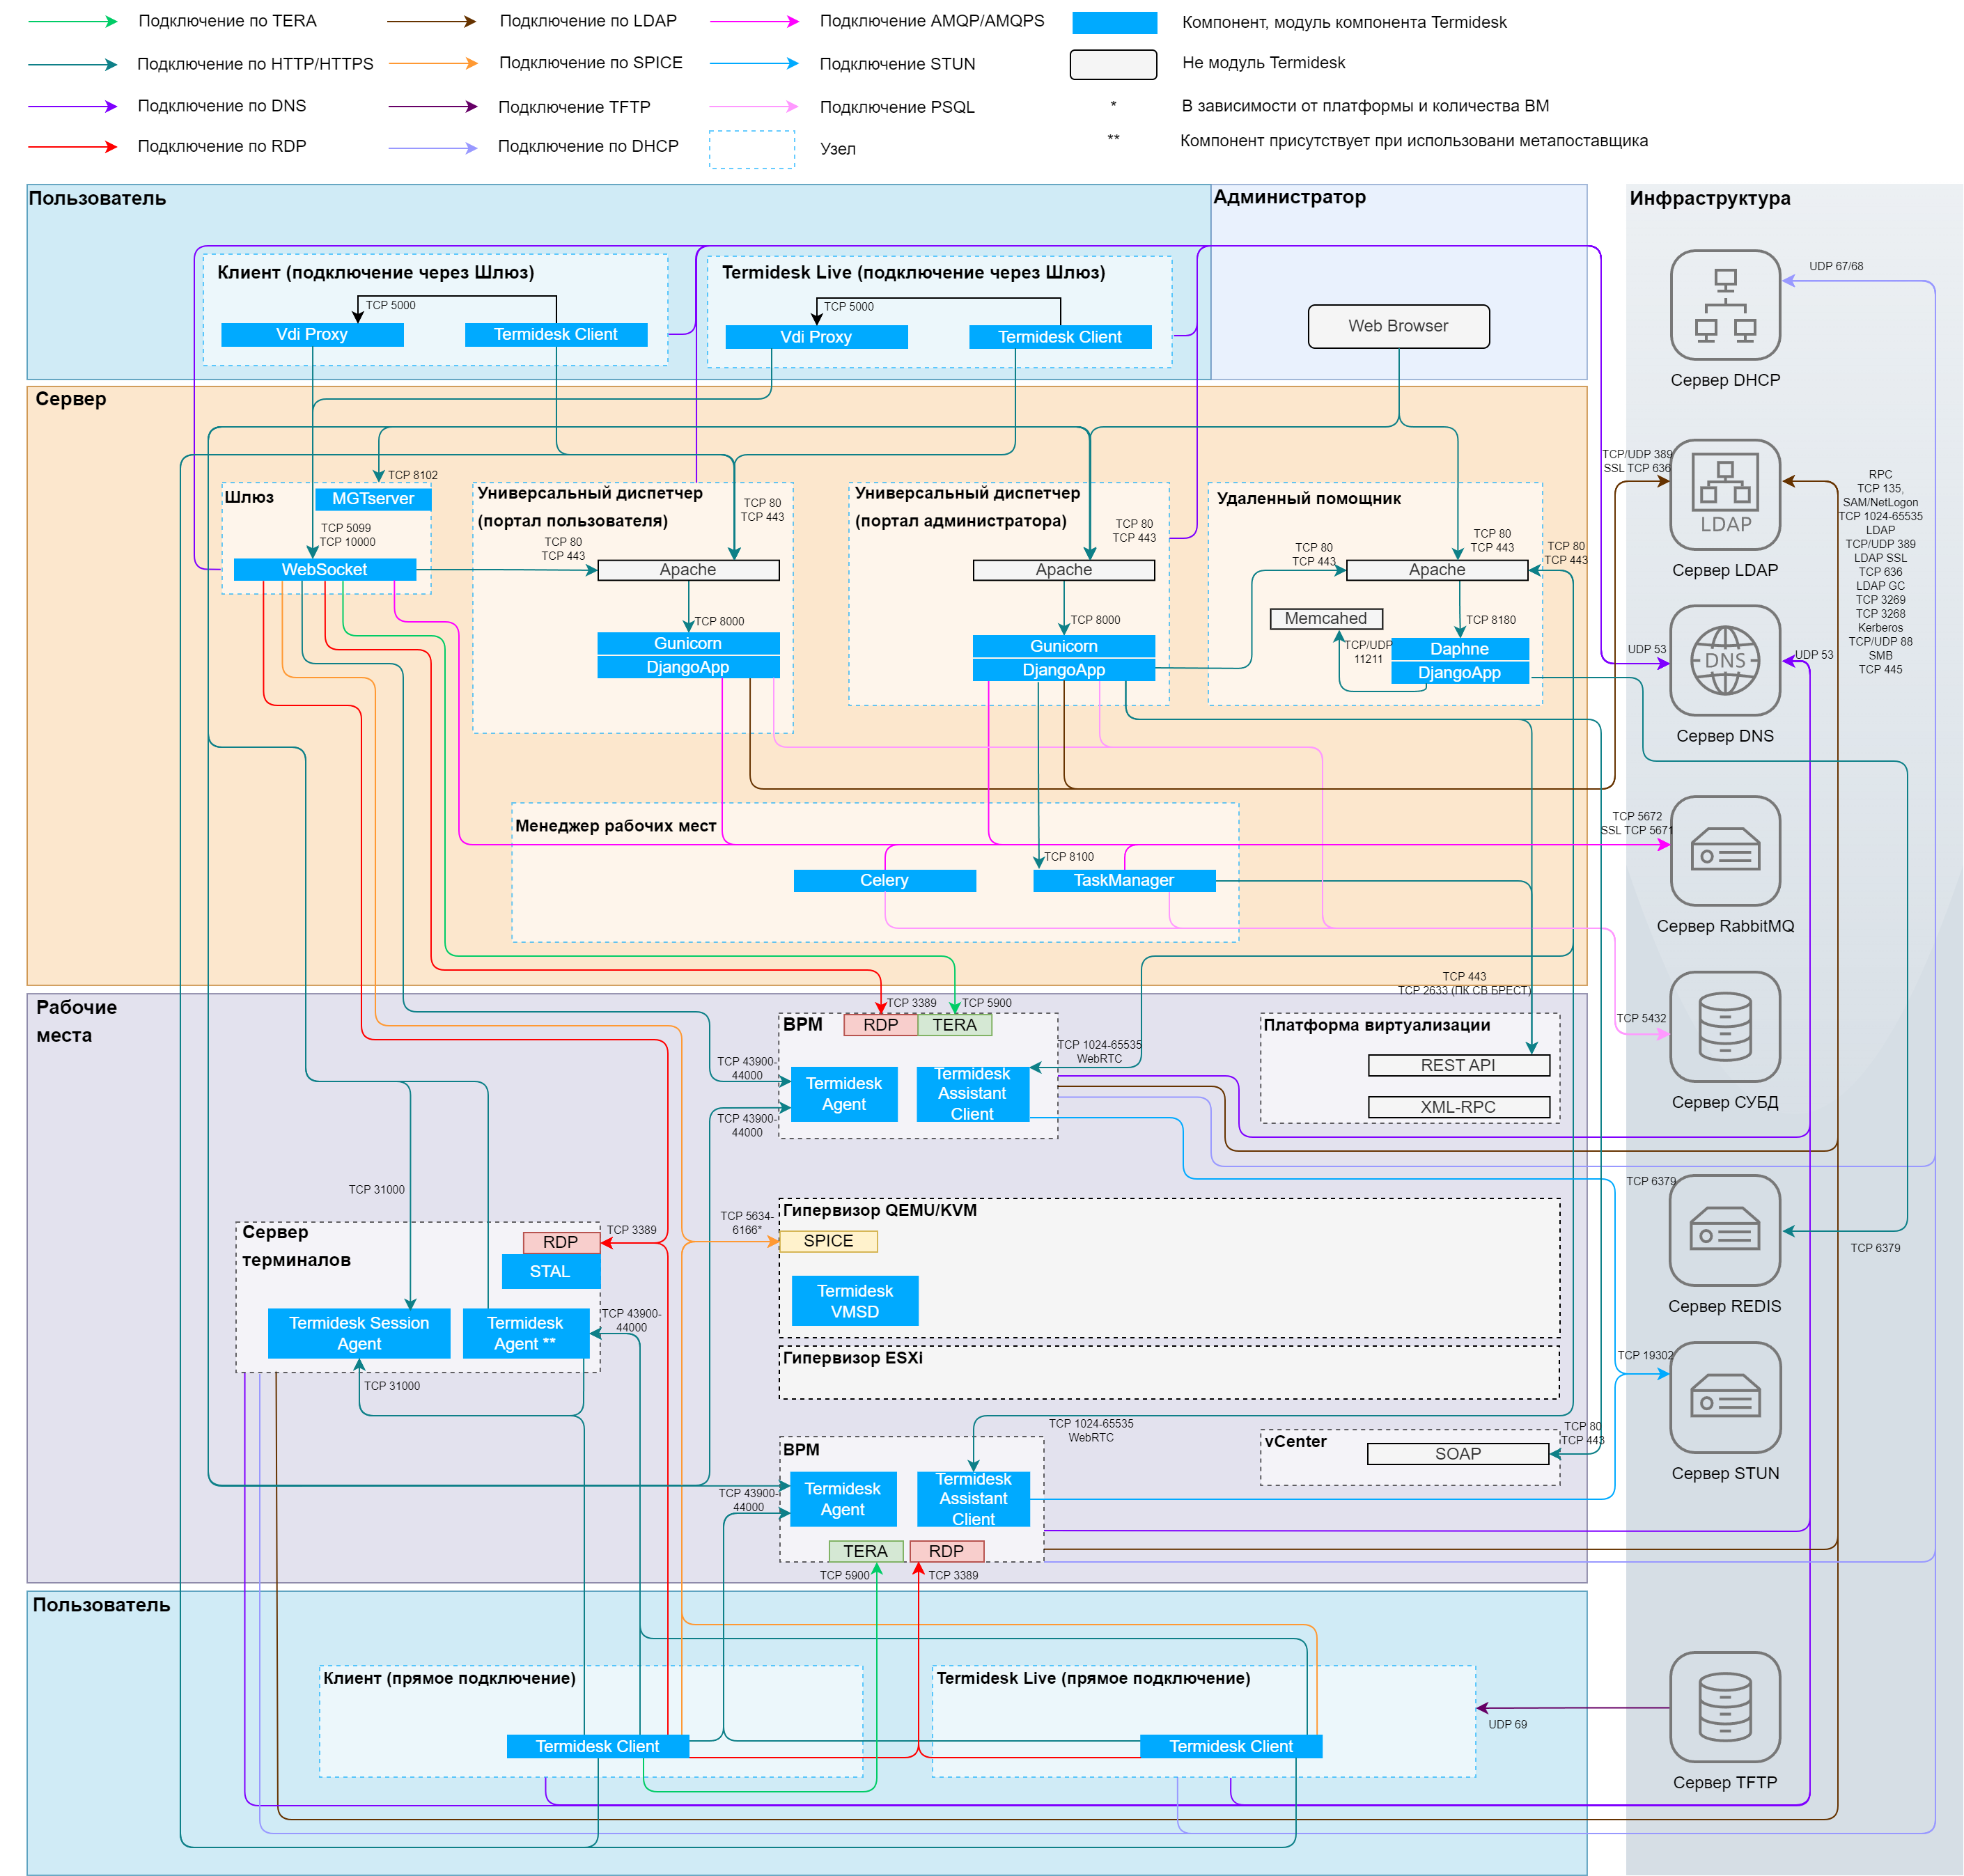Click the Termidesk VMSD block
Image resolution: width=1964 pixels, height=1876 pixels.
coord(854,1300)
